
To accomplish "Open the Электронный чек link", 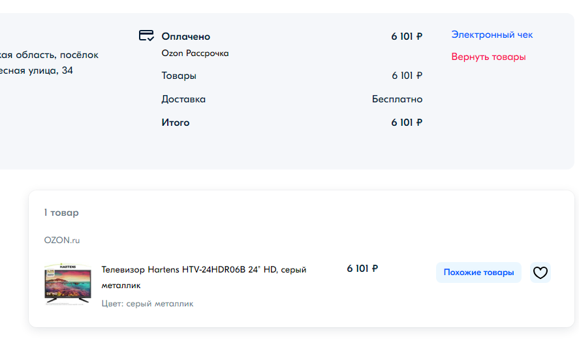I will click(492, 35).
